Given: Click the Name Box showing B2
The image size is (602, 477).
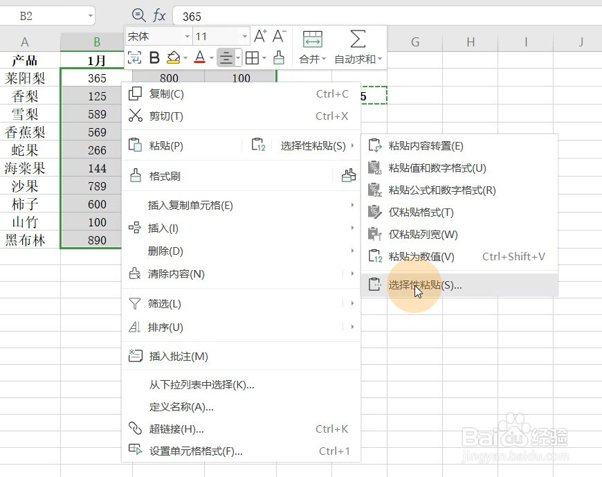Looking at the screenshot, I should [42, 15].
